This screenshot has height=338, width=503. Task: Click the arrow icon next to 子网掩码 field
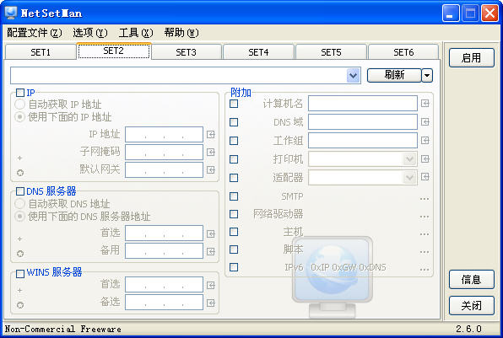point(211,153)
